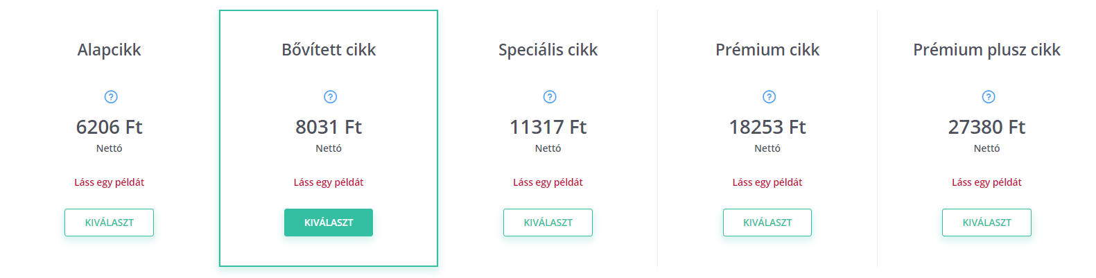Click the help icon under Speciális cikk

(550, 97)
